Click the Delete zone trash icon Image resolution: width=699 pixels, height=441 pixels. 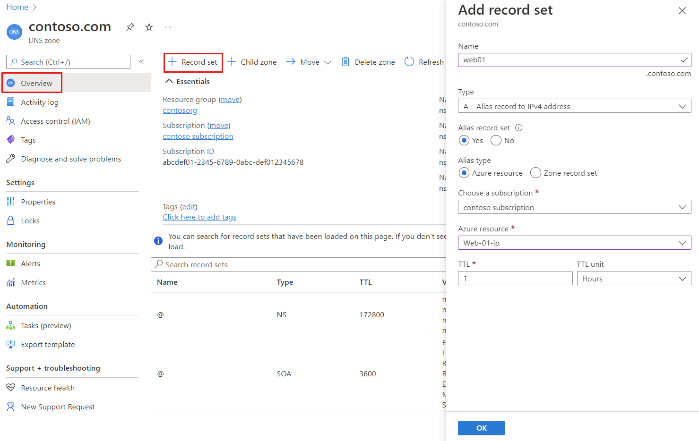coord(345,62)
